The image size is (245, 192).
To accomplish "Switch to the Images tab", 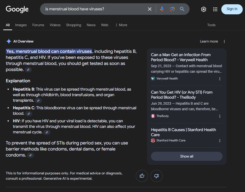I will coord(21,25).
